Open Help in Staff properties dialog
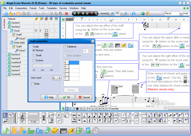This screenshot has height=136, width=191. pyautogui.click(x=49, y=97)
